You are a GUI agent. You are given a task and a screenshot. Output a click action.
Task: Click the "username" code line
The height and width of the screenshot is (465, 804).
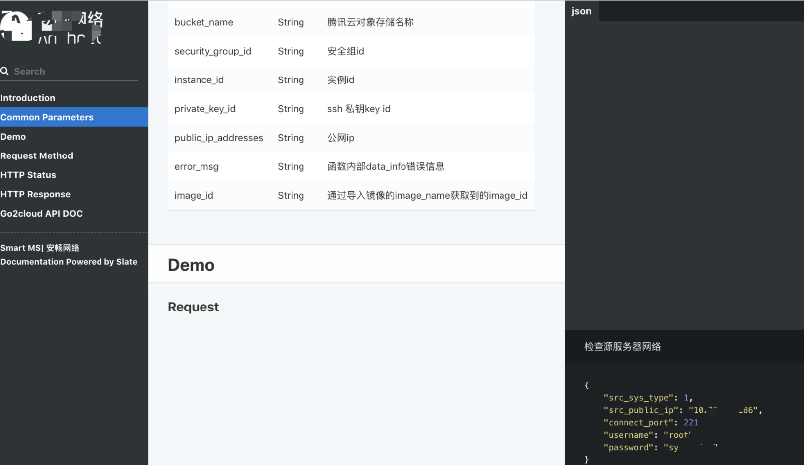[x=647, y=435]
